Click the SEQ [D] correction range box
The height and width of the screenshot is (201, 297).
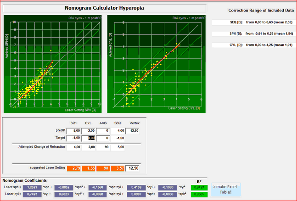pos(252,22)
